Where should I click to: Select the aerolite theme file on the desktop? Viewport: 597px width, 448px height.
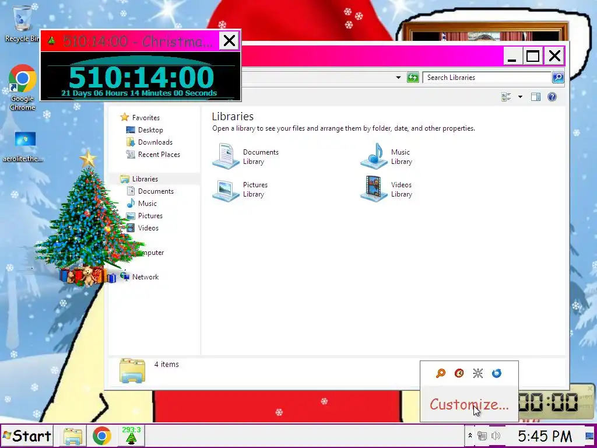(x=23, y=146)
